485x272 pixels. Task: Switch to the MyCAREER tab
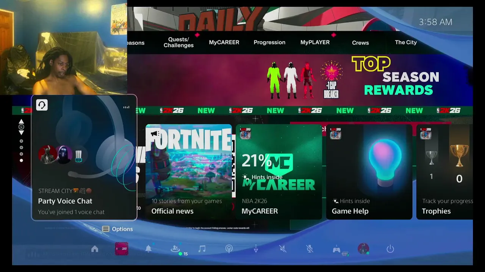[x=224, y=42]
